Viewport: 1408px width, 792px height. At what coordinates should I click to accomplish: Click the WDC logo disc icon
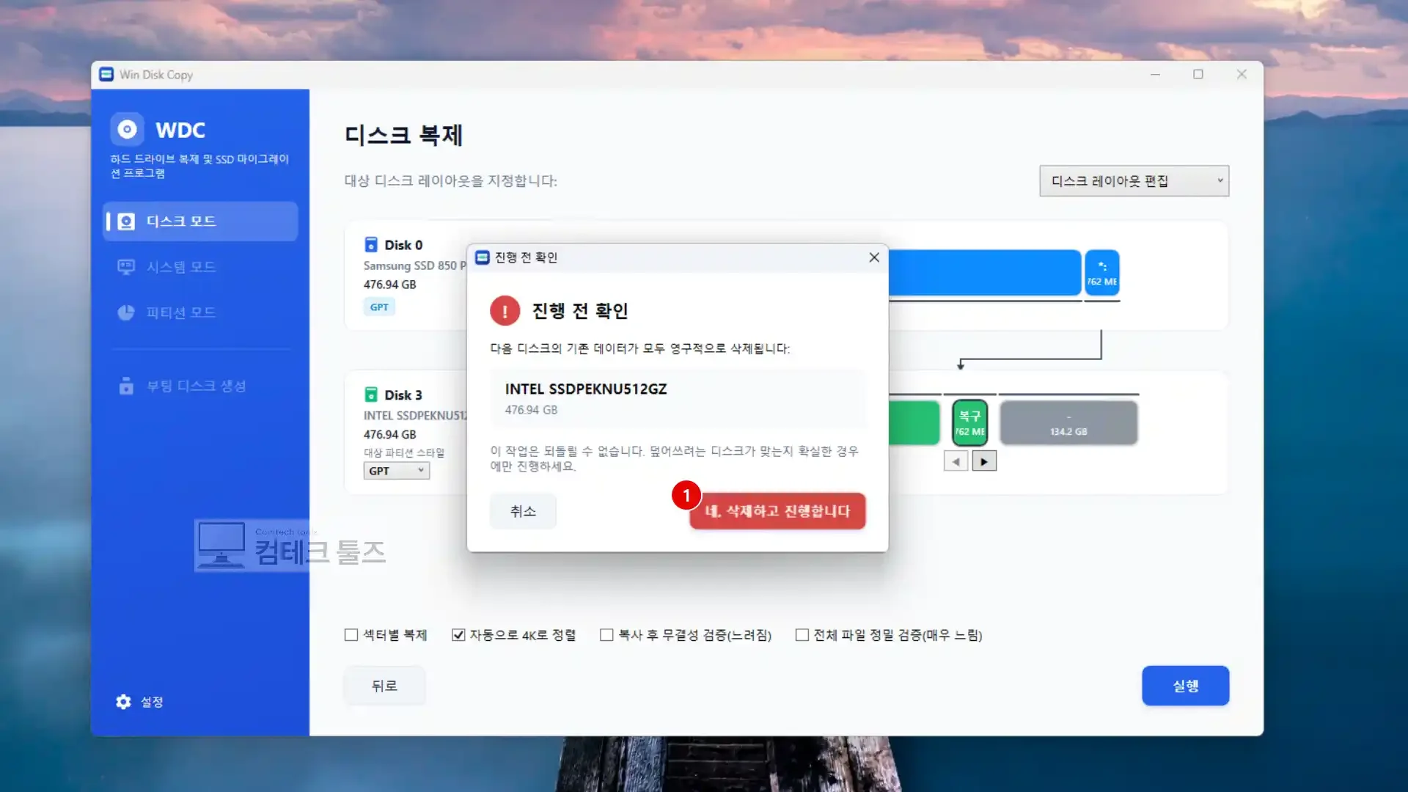pos(127,130)
